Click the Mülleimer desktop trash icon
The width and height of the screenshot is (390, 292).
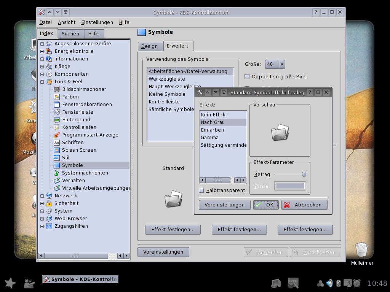361,249
